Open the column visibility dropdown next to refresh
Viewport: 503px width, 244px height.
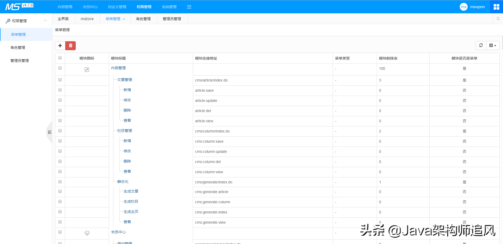point(492,45)
